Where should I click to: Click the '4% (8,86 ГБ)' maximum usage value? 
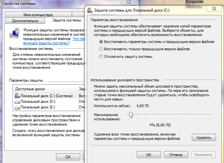tap(160, 125)
